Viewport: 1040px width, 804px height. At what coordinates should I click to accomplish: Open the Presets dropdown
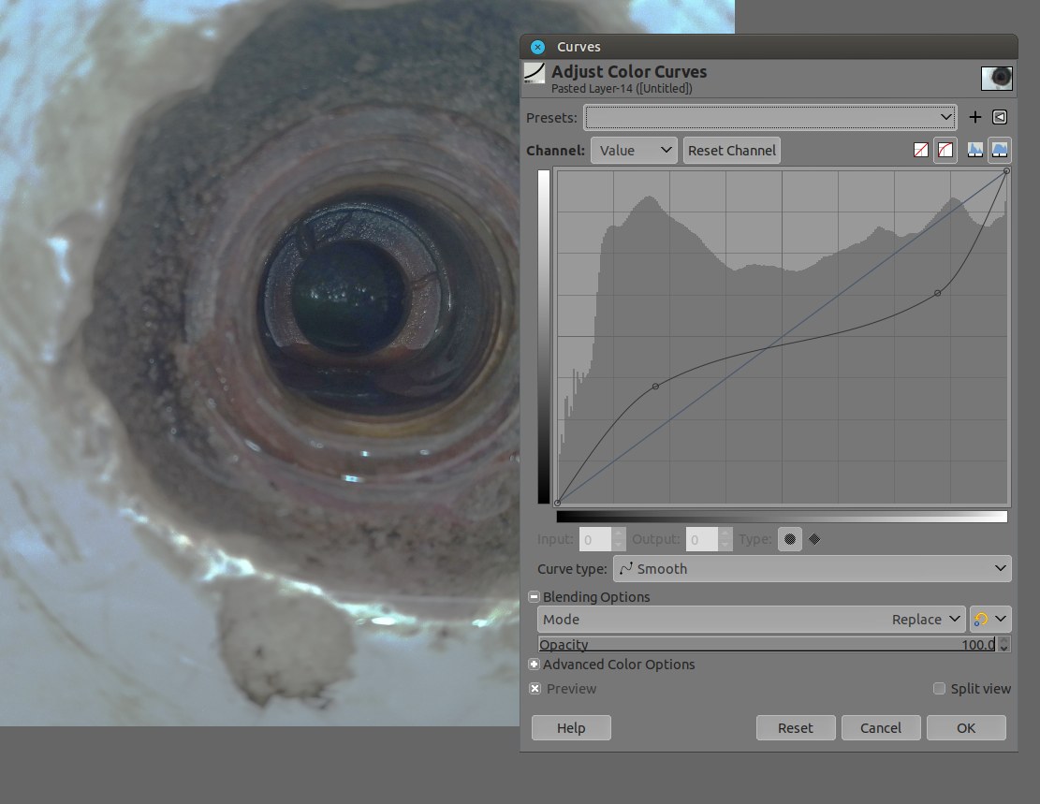tap(769, 117)
